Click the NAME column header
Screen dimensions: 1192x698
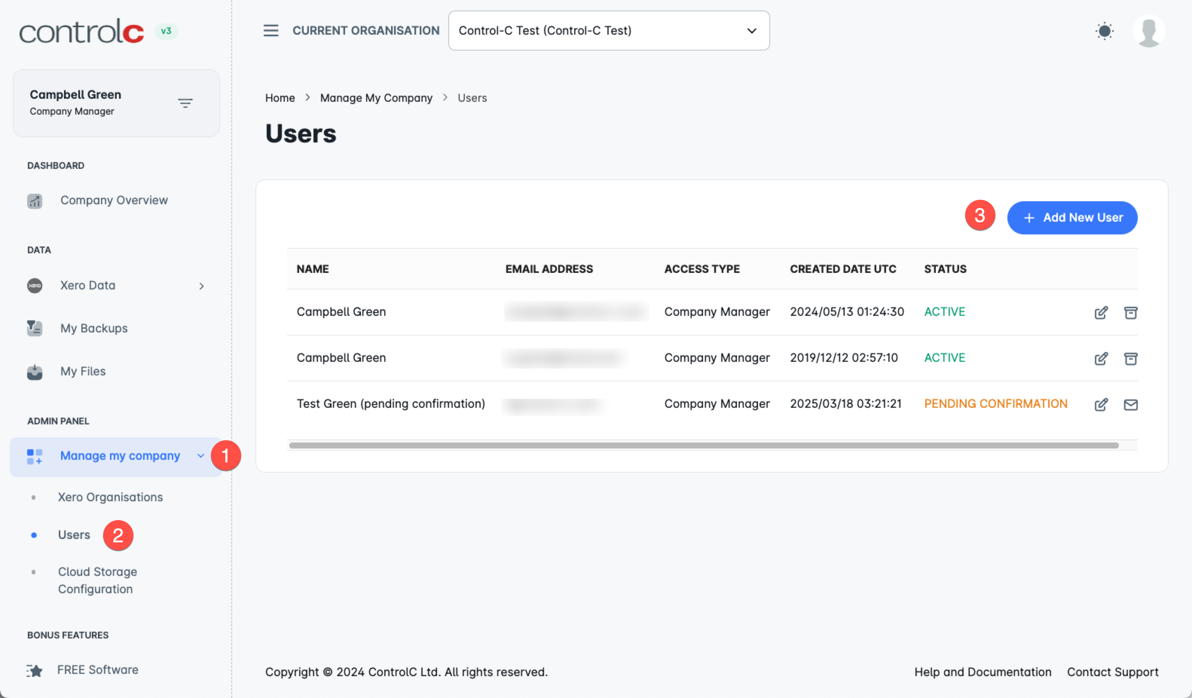click(x=313, y=269)
